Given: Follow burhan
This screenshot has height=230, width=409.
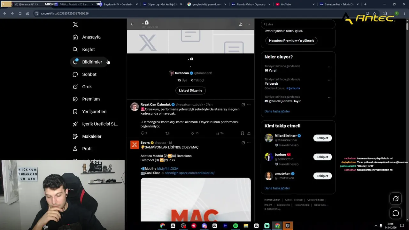Looking at the screenshot, I should 322,157.
